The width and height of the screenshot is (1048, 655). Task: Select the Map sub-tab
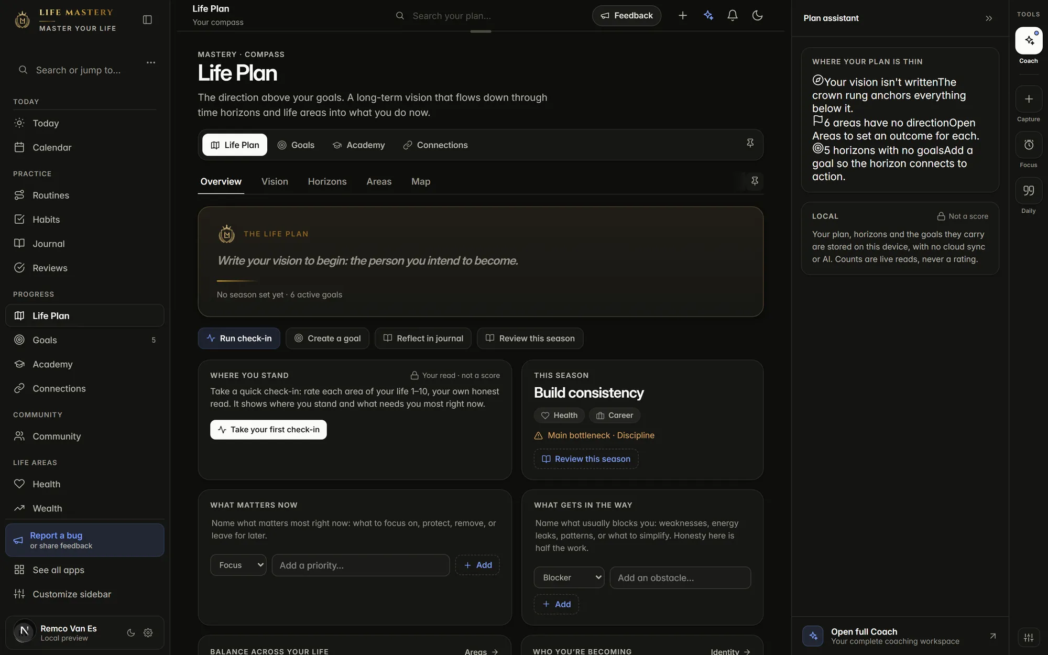point(421,181)
